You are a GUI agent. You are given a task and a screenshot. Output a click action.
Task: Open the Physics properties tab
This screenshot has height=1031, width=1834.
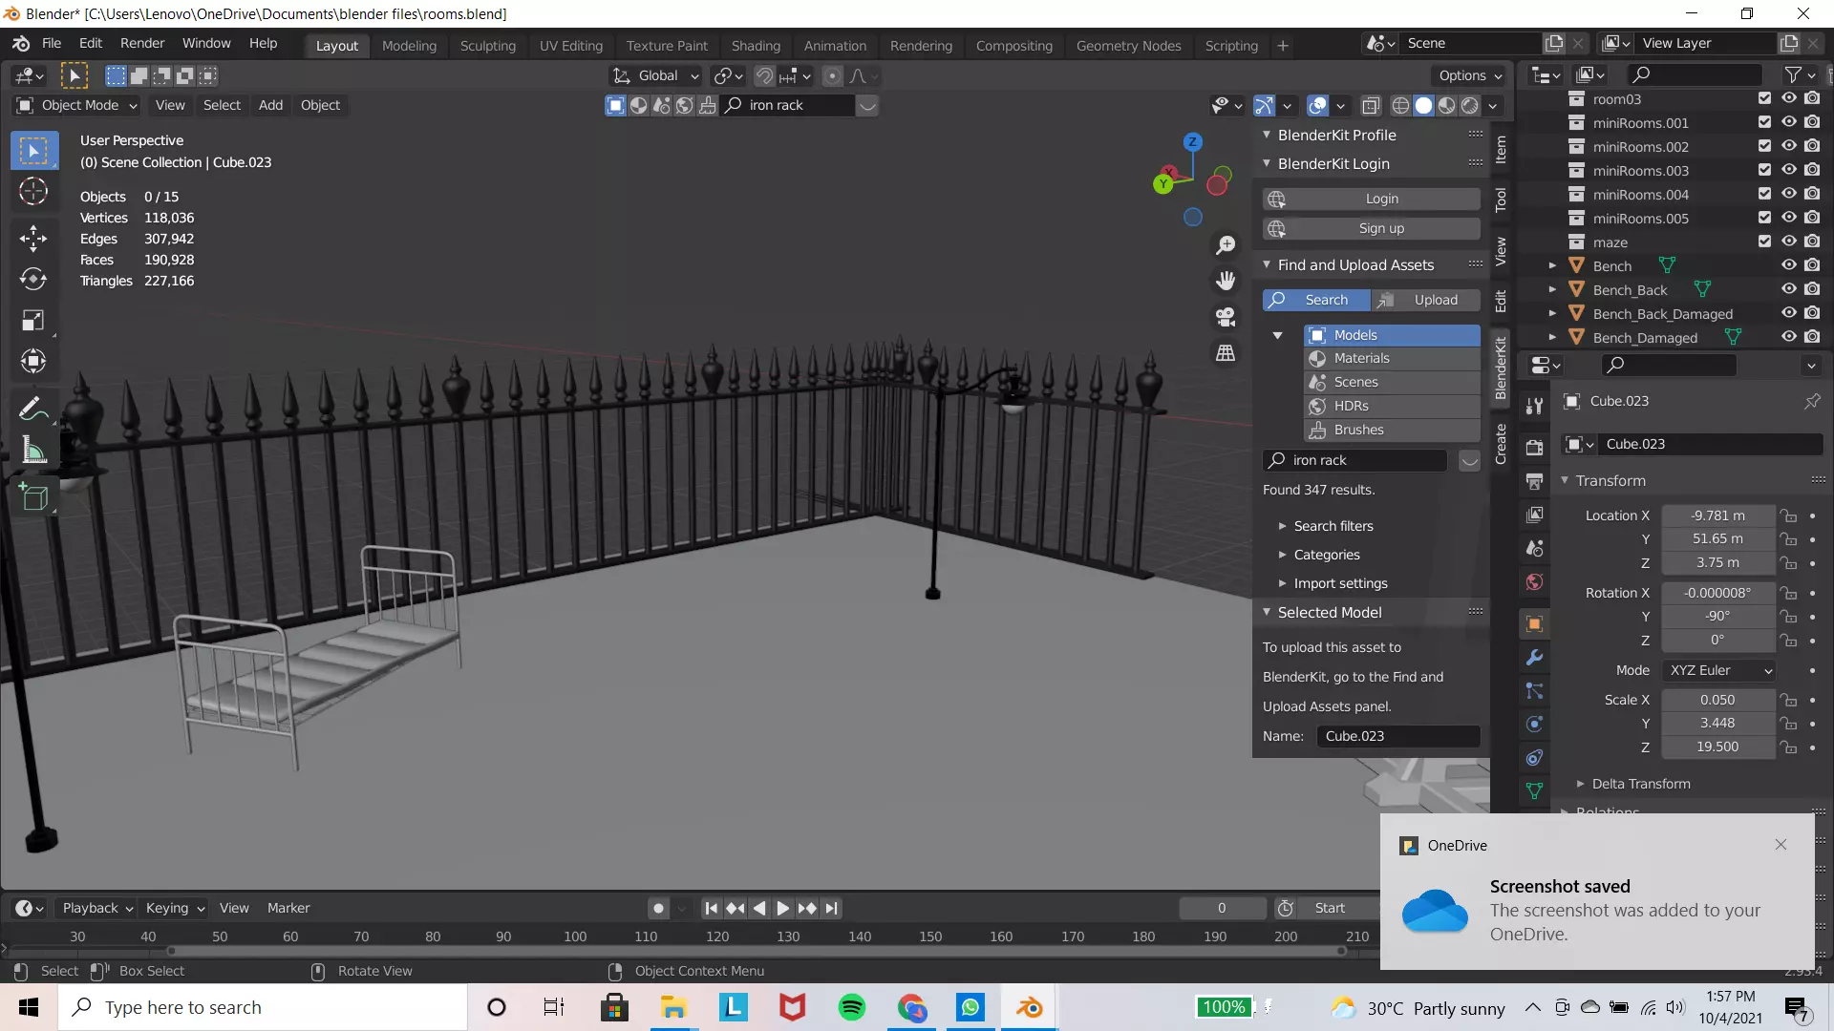click(1534, 725)
